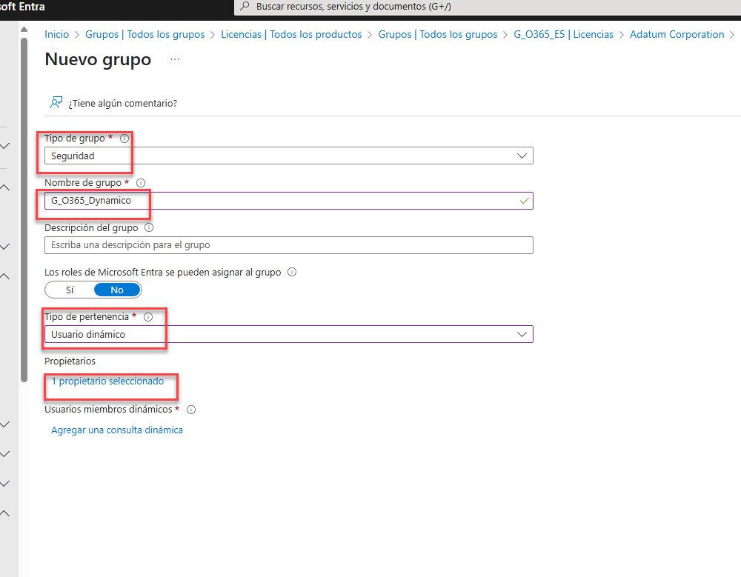Click Agregar una consulta dinámica link
This screenshot has width=741, height=577.
(117, 430)
